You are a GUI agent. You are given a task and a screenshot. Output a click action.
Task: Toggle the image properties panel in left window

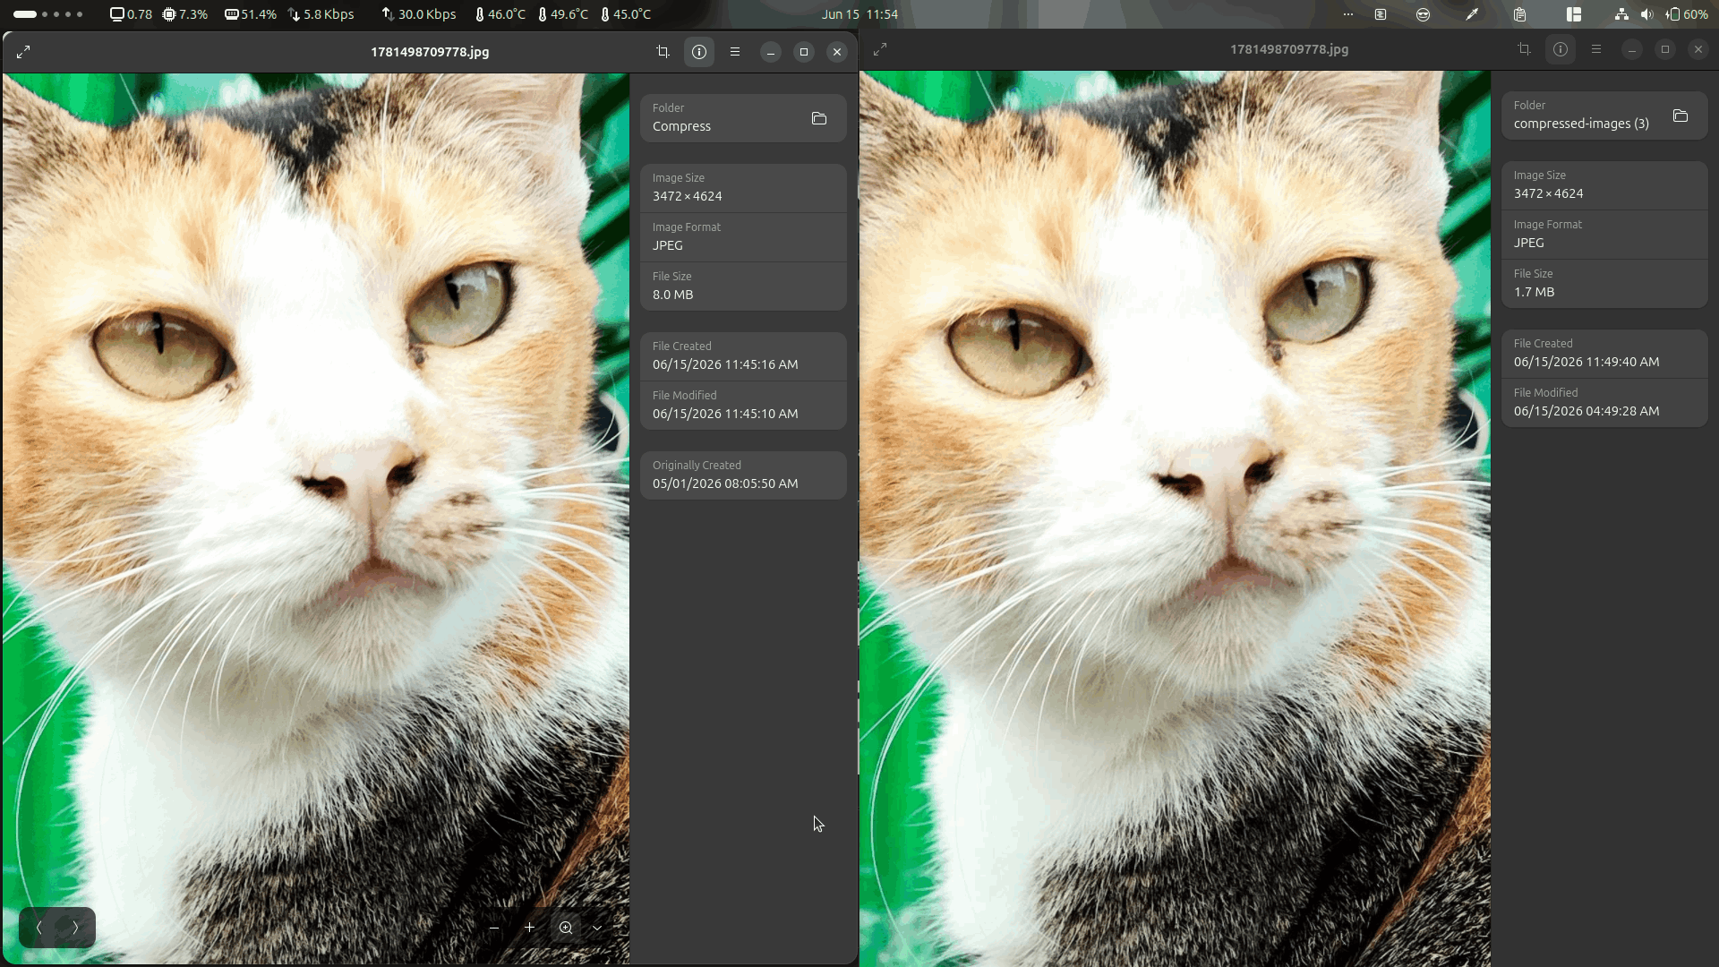click(x=699, y=52)
